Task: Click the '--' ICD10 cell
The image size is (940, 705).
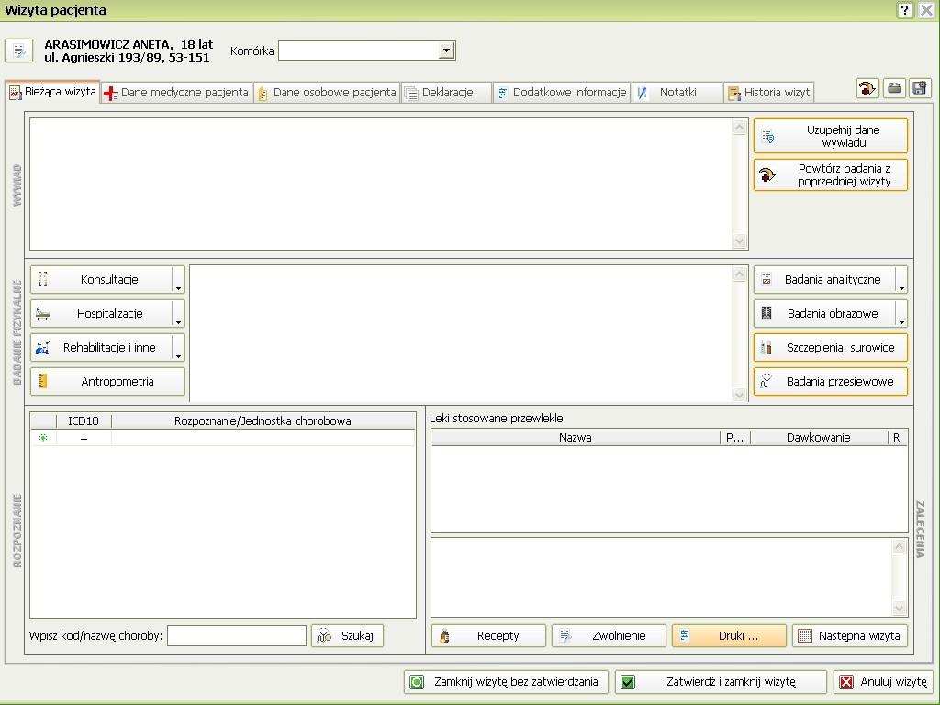Action: (x=84, y=438)
